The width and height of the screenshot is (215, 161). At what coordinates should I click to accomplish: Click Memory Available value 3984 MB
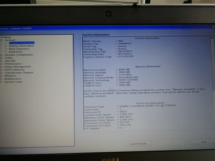(124, 72)
